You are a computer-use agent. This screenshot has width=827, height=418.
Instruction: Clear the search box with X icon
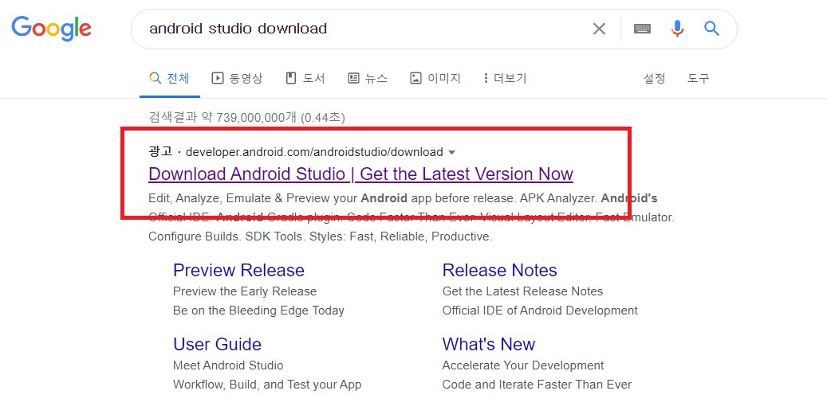coord(599,29)
